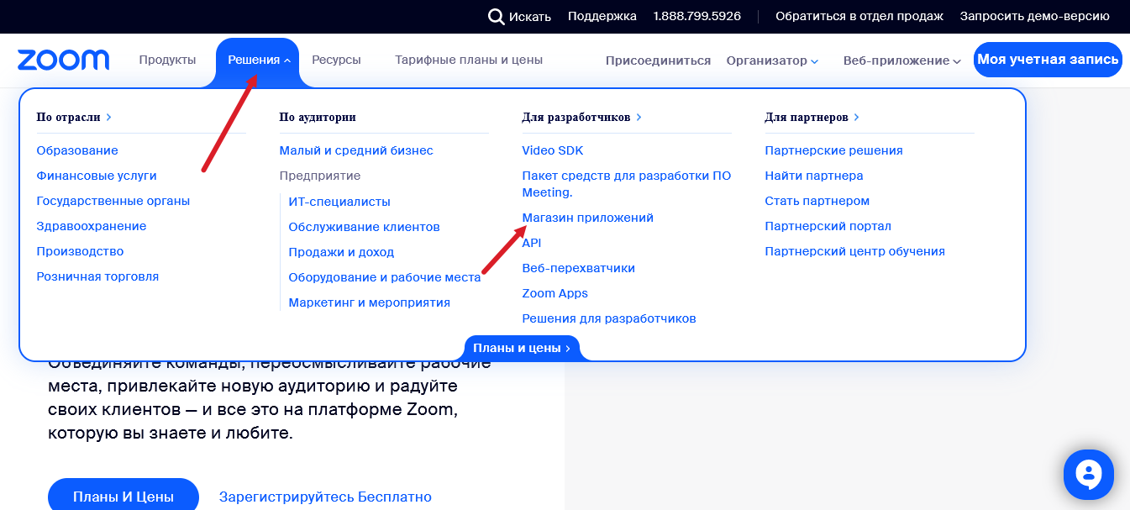Open Партнерский центр обучения link
This screenshot has width=1130, height=510.
(x=854, y=251)
